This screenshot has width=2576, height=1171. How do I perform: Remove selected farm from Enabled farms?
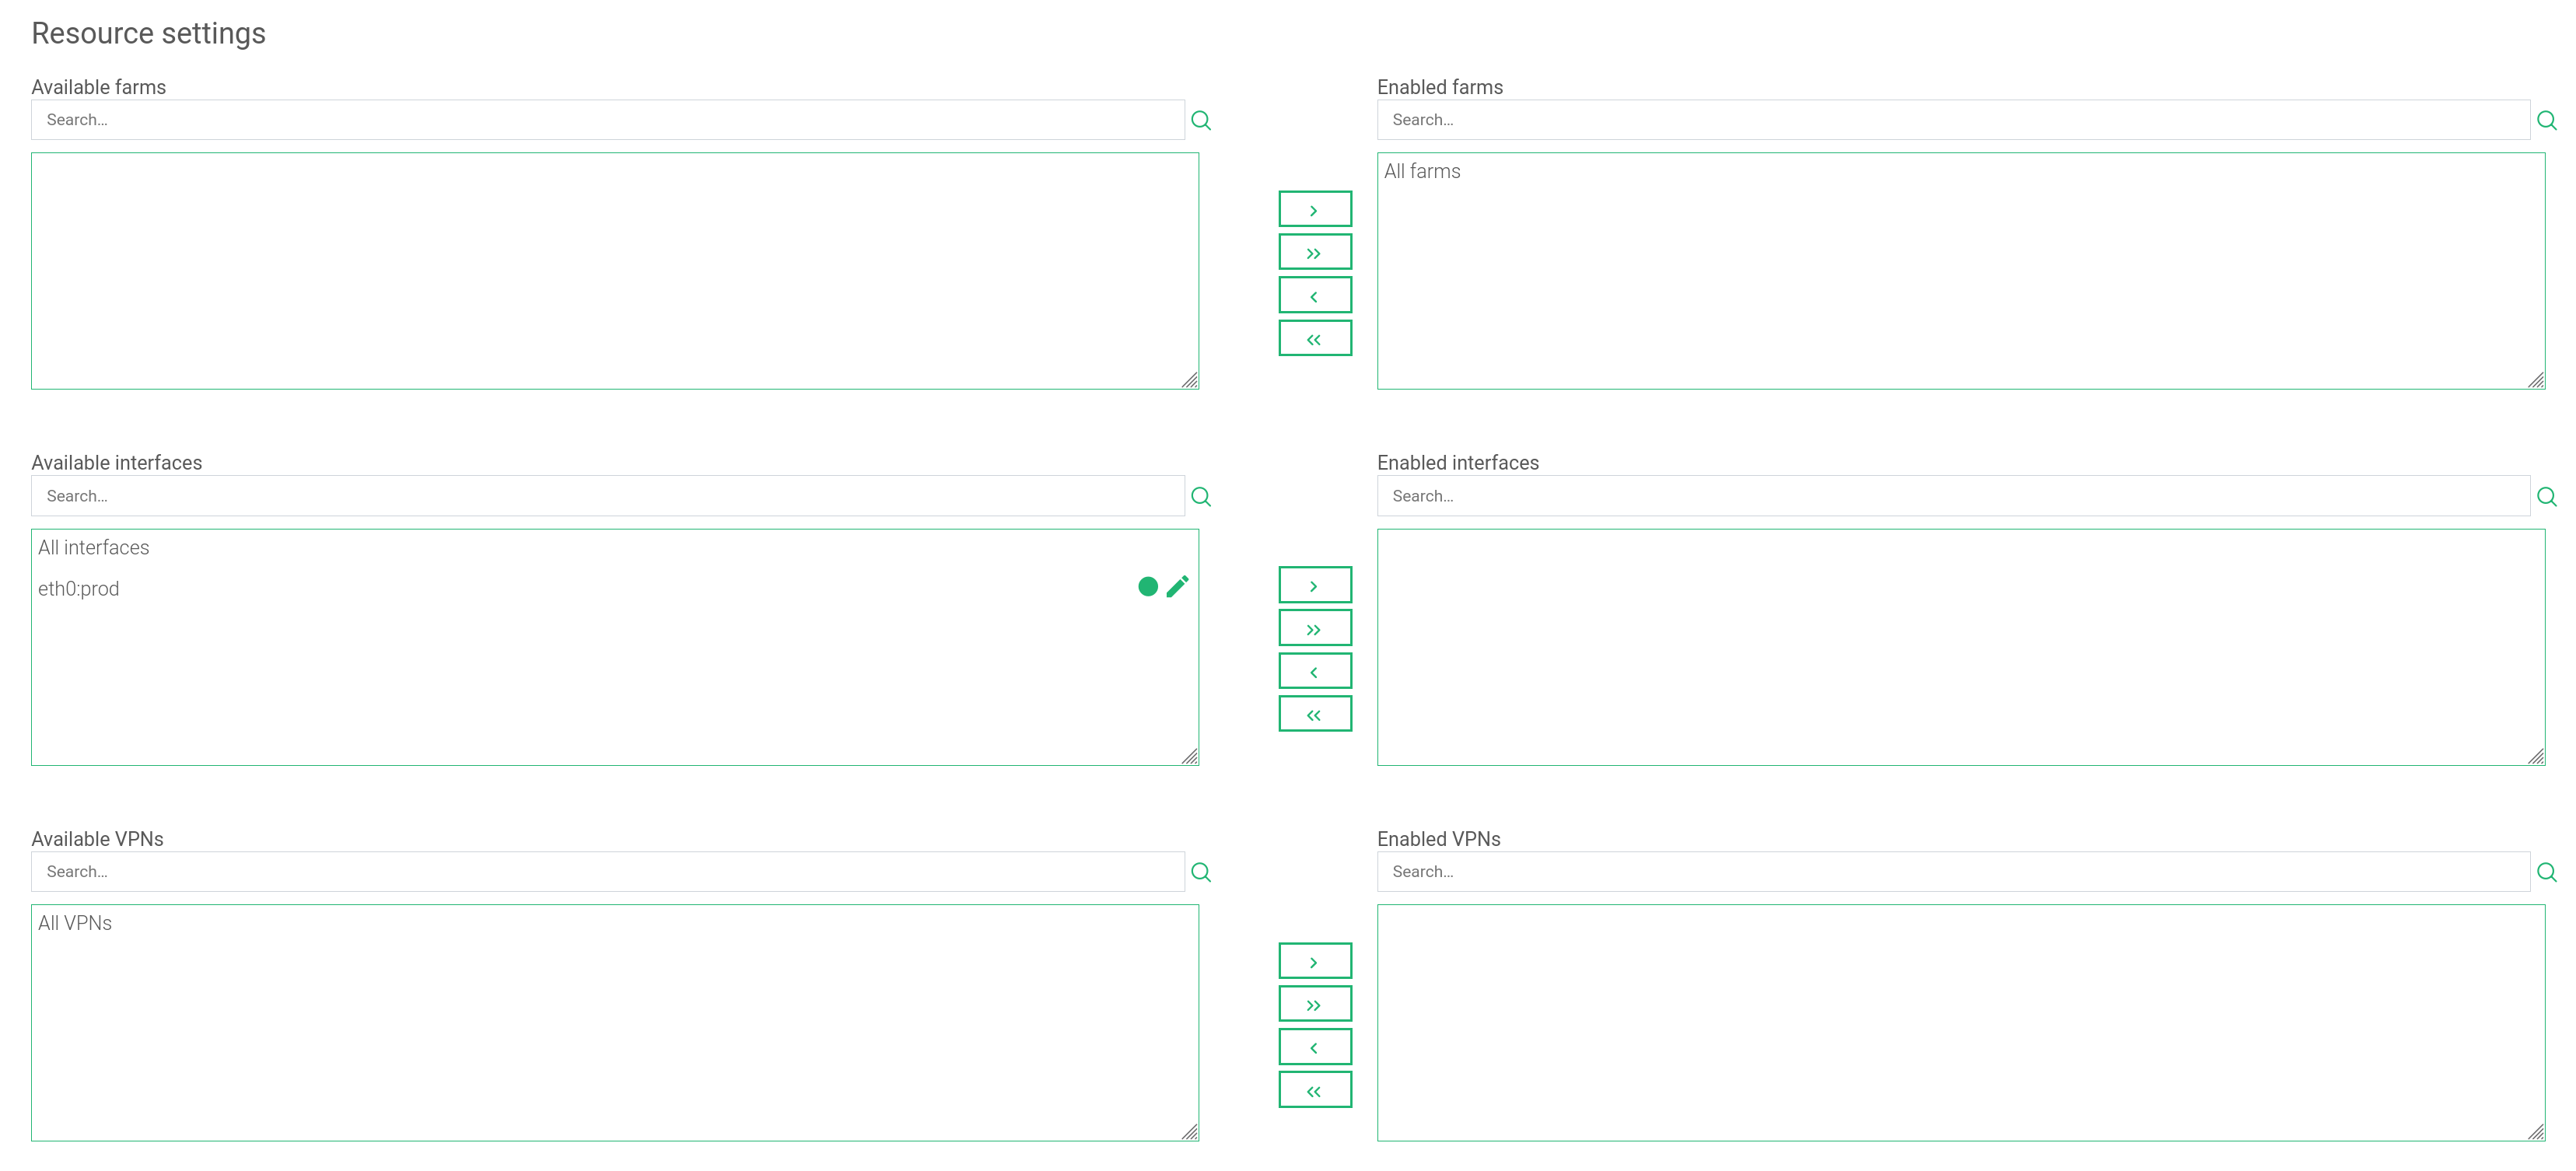click(x=1315, y=295)
